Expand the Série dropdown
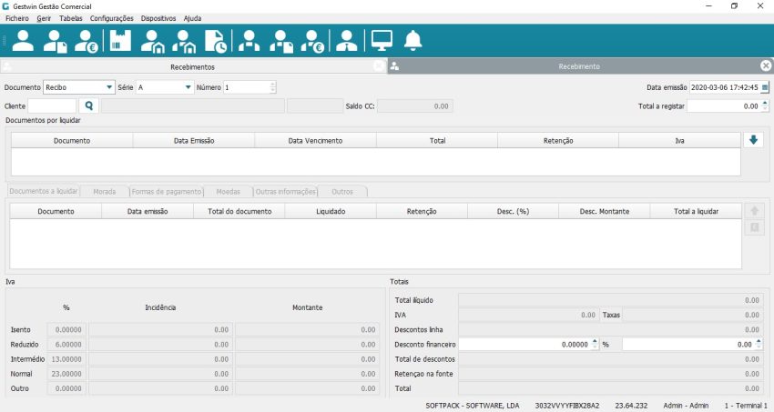Image resolution: width=774 pixels, height=412 pixels. tap(188, 87)
